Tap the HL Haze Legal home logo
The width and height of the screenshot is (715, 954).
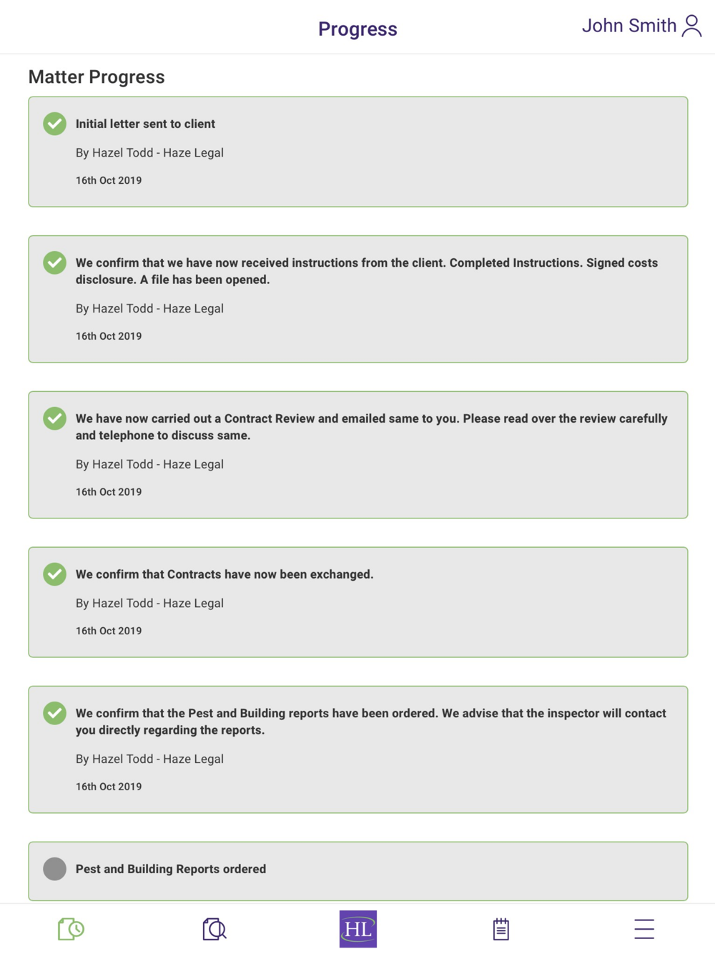pos(357,929)
